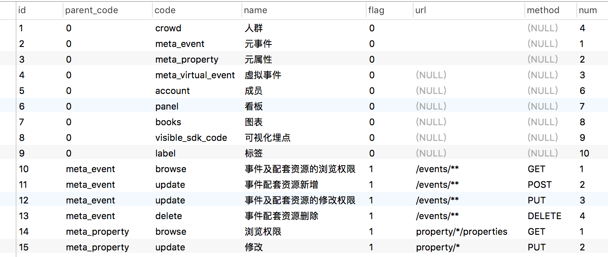Select the "visible_sdk_code" cell

point(191,138)
